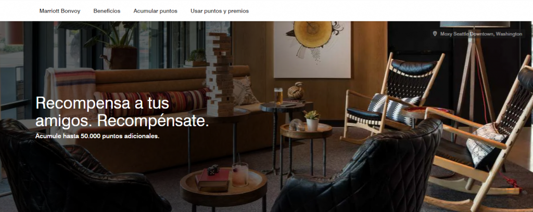Click the striped bolster pillow on sofa

[x=151, y=102]
